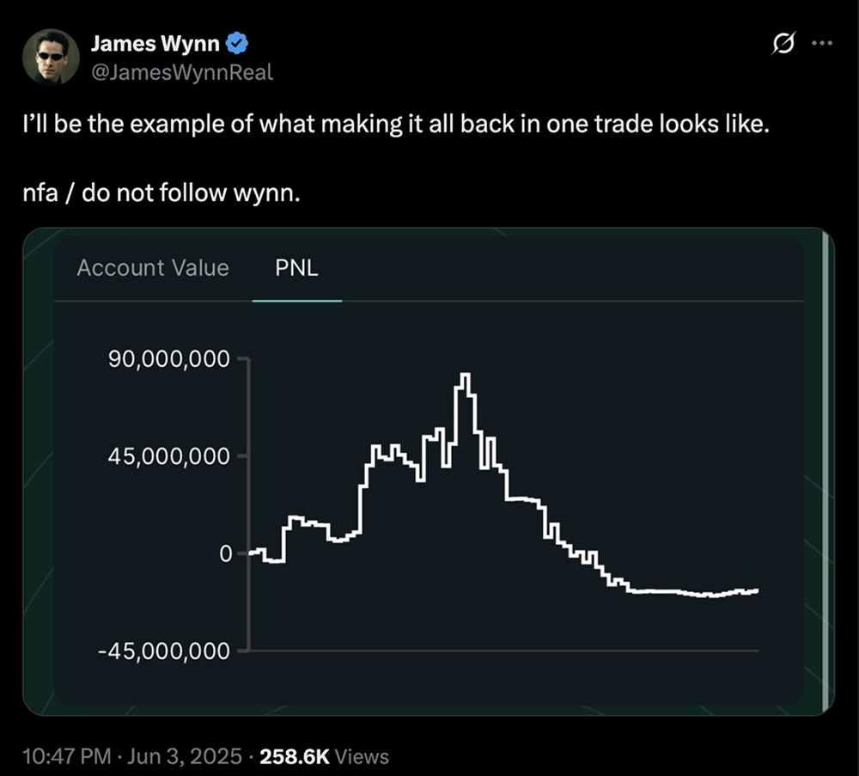Click the 0 axis label
Image resolution: width=859 pixels, height=776 pixels.
[x=225, y=554]
